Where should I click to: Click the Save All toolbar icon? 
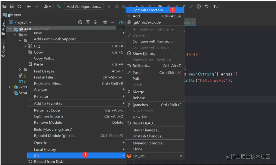click(12, 6)
